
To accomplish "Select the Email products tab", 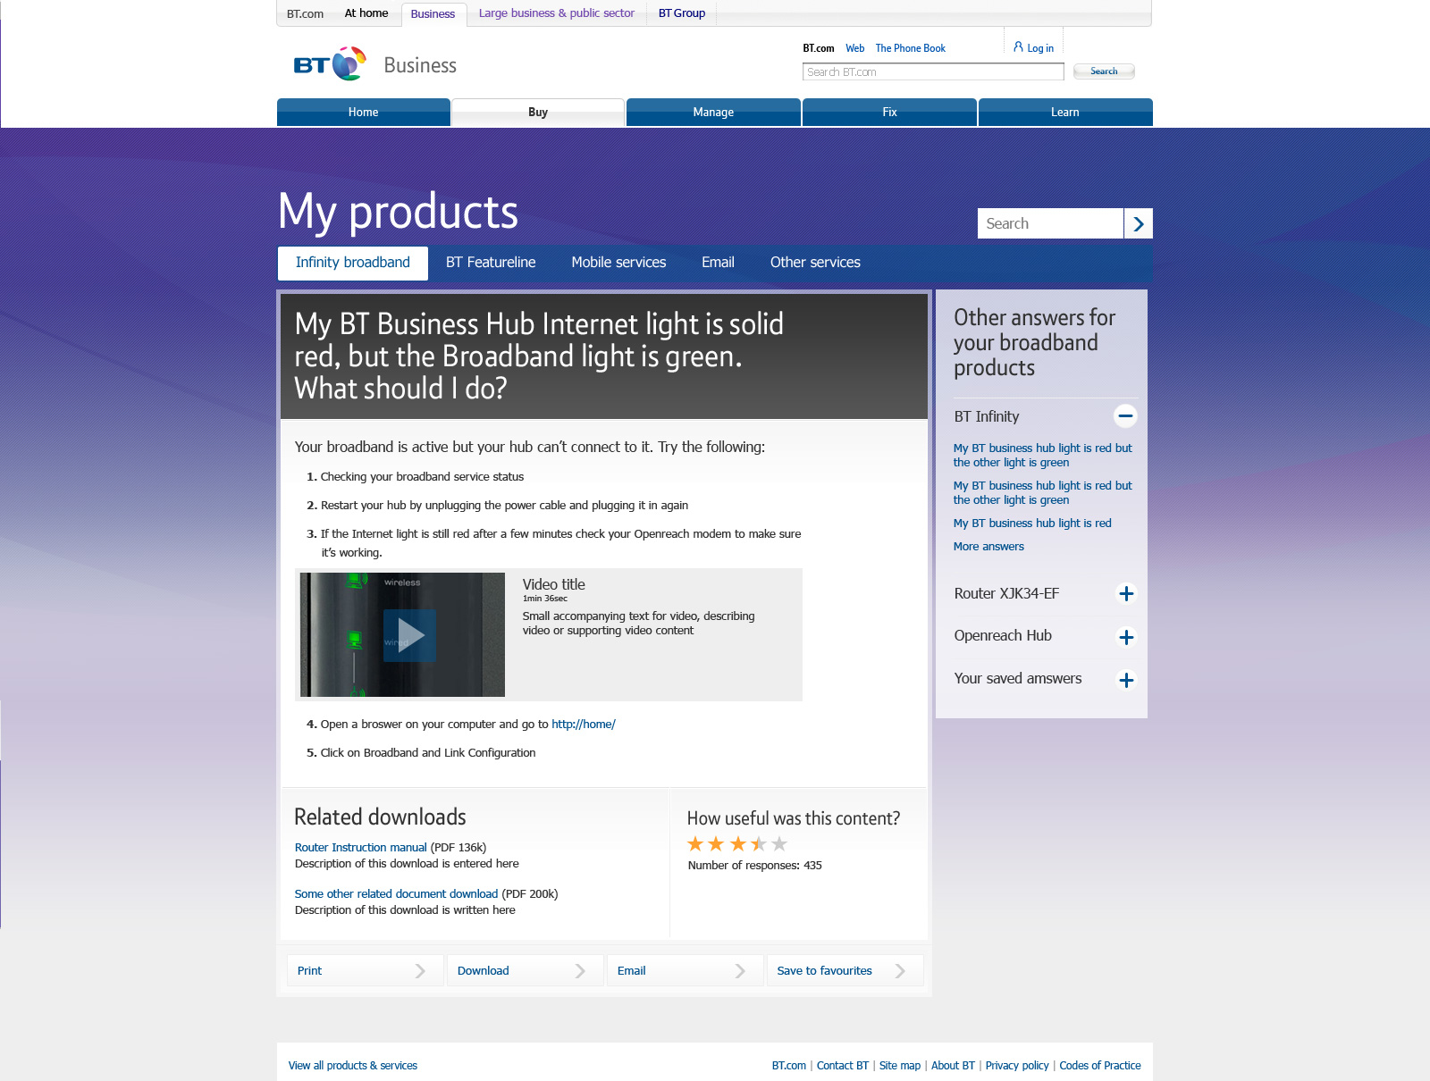I will [718, 263].
